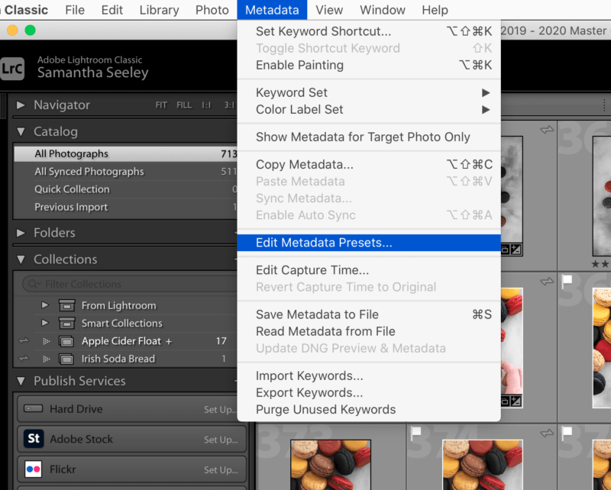Select Previous Import

pyautogui.click(x=125, y=207)
